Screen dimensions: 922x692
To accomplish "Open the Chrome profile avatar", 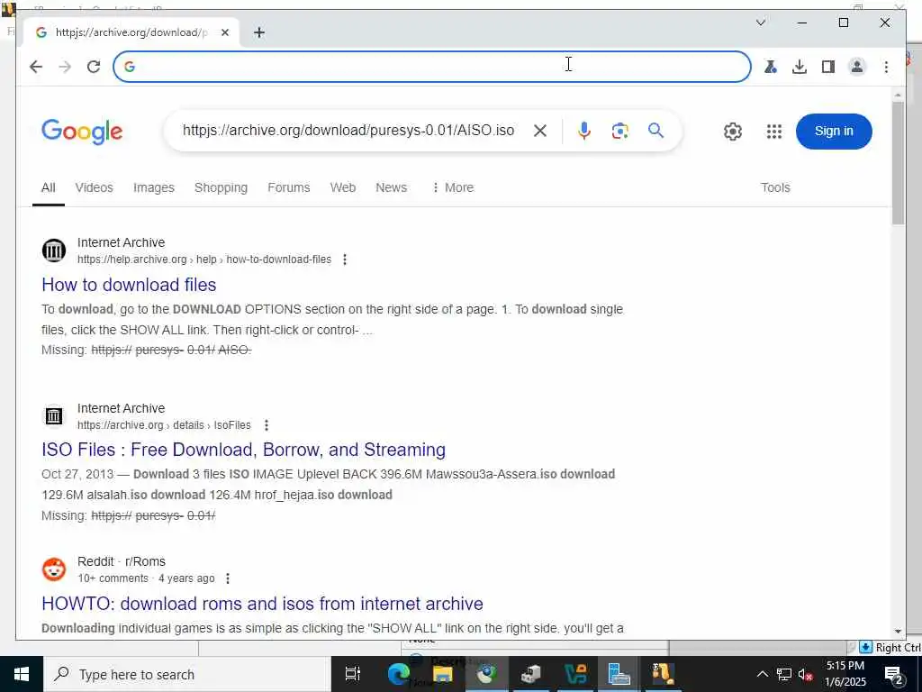I will click(857, 67).
